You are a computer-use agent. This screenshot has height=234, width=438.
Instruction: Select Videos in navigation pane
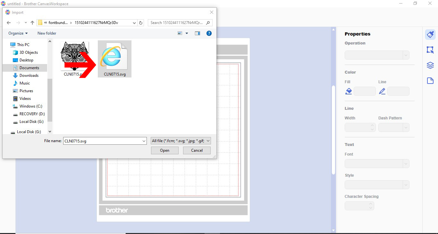[25, 99]
